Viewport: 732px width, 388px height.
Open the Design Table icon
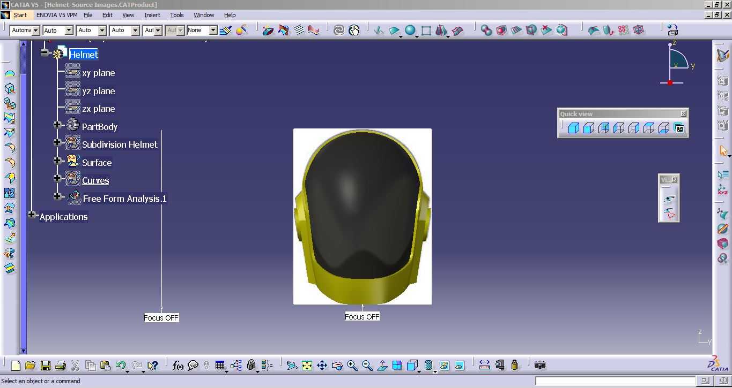point(220,366)
